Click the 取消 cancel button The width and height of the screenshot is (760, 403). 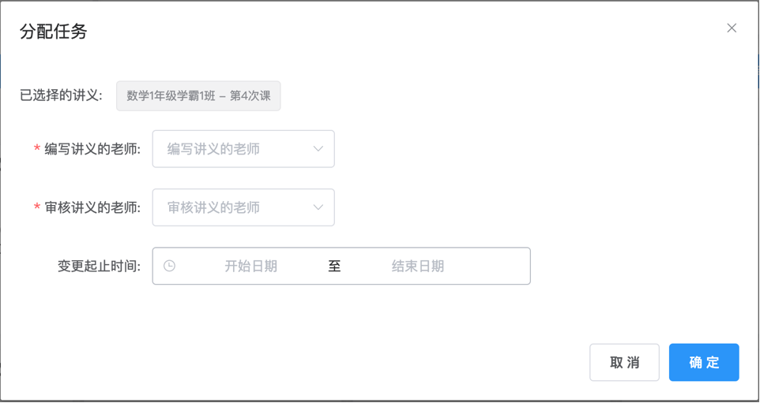point(624,362)
